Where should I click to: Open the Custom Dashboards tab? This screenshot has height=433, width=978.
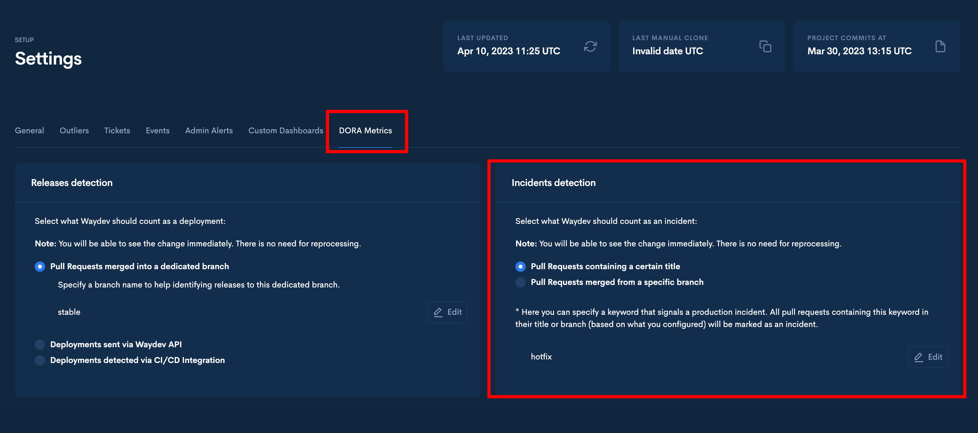click(x=285, y=130)
